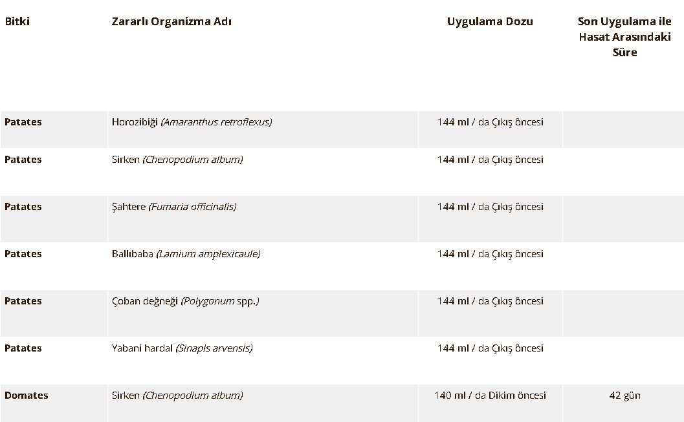
Task: Click the dose cell in Horozibiği row
Action: tap(490, 122)
